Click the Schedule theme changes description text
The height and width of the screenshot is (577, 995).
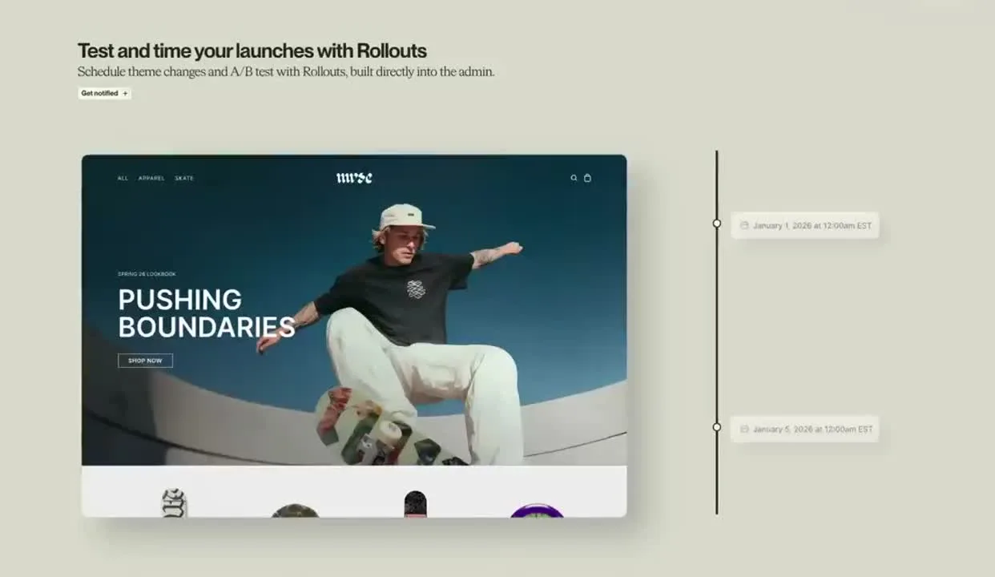pyautogui.click(x=286, y=72)
